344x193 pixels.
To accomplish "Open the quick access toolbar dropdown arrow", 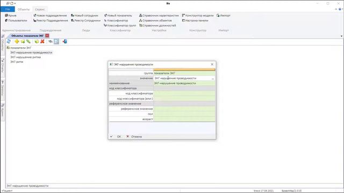I will [15, 4].
